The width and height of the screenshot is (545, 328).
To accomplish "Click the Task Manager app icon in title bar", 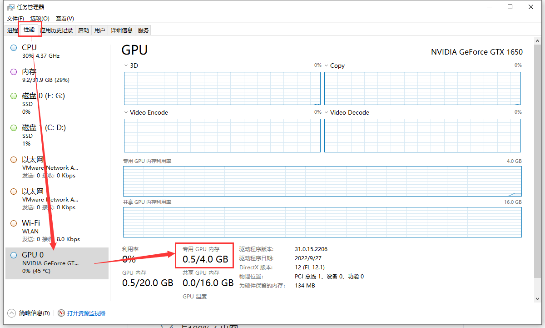I will [11, 7].
